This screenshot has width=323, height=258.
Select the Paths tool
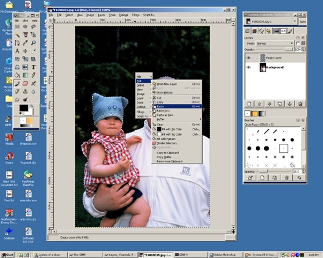coord(17,43)
